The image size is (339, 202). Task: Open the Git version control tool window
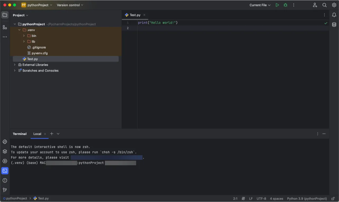point(5,190)
